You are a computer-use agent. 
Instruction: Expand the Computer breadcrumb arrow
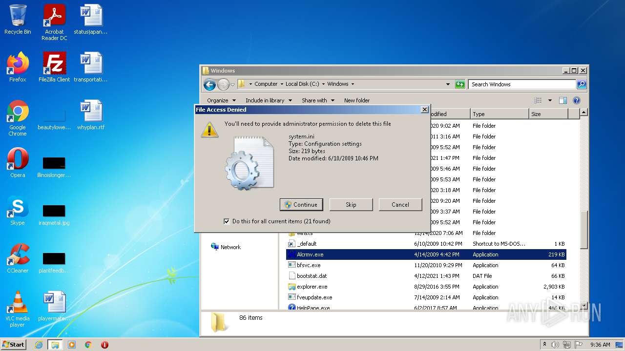282,84
